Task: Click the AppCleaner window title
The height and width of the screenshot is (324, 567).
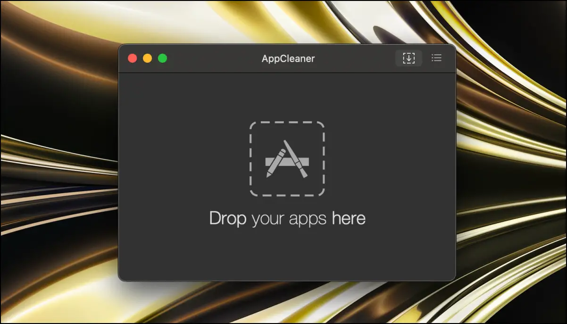Action: 288,59
